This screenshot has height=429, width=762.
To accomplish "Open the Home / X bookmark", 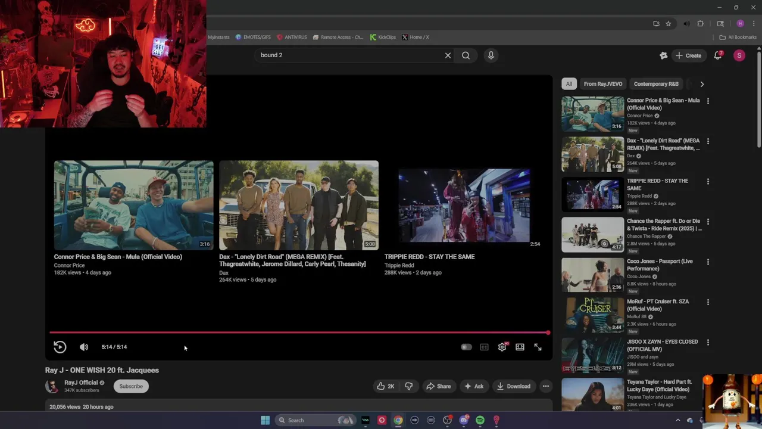I will tap(416, 37).
